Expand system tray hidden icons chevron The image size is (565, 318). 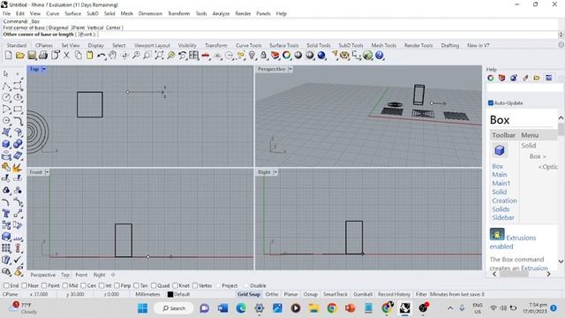pos(450,308)
